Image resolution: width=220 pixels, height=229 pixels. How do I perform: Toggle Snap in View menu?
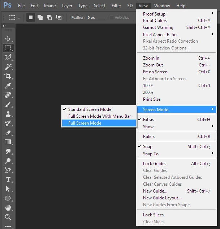coord(176,147)
